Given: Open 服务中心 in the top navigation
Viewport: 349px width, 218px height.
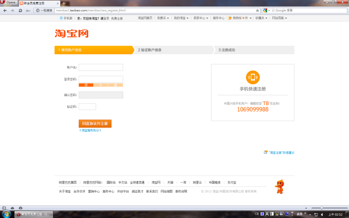Looking at the screenshot, I should pos(218,18).
